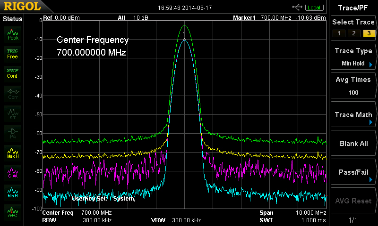
Task: Click the TRIG Free status icon
Action: [x=13, y=53]
